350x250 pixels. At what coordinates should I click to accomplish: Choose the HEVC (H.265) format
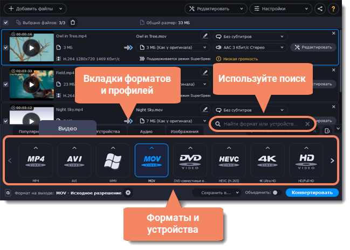[x=229, y=160]
